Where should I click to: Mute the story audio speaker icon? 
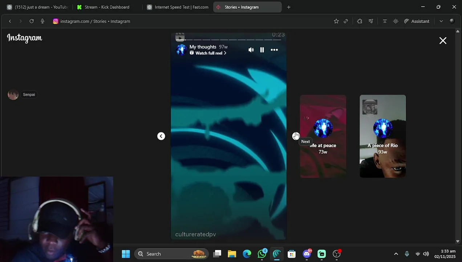[251, 50]
